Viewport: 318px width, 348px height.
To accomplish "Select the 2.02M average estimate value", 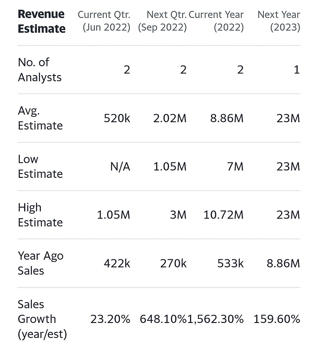I will 170,118.
